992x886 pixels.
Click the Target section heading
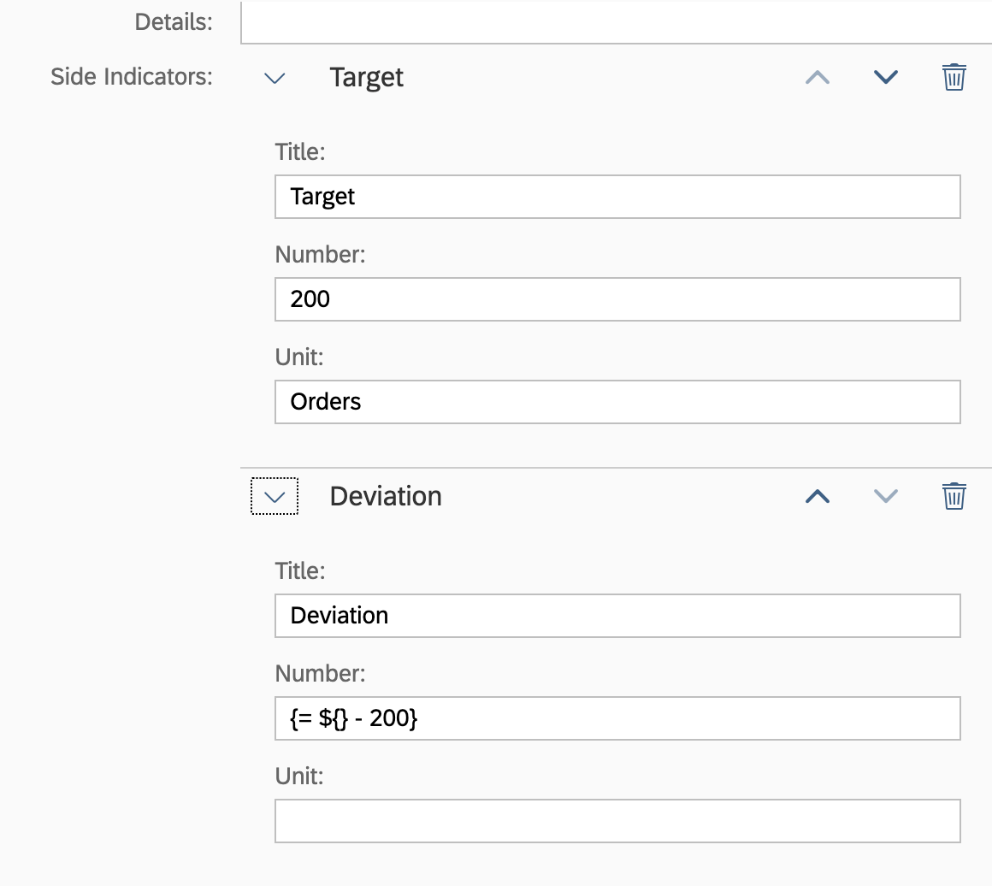(366, 76)
